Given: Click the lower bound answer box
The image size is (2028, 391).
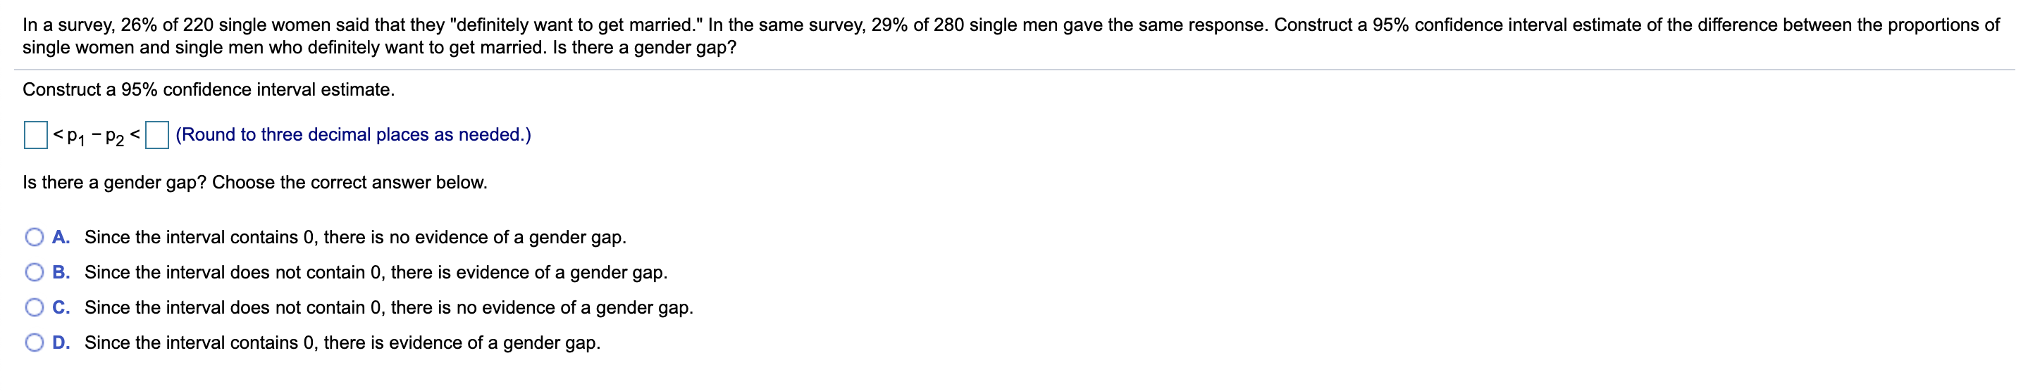Looking at the screenshot, I should pos(35,135).
